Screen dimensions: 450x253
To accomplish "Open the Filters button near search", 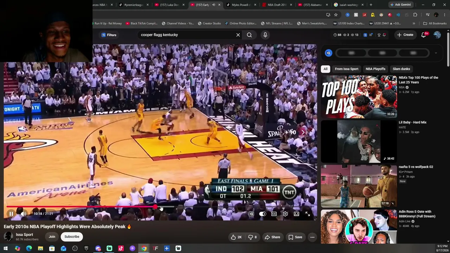I will pyautogui.click(x=109, y=35).
